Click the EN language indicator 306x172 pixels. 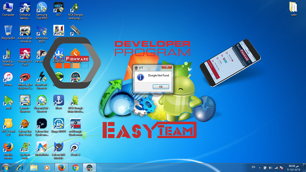pyautogui.click(x=253, y=167)
